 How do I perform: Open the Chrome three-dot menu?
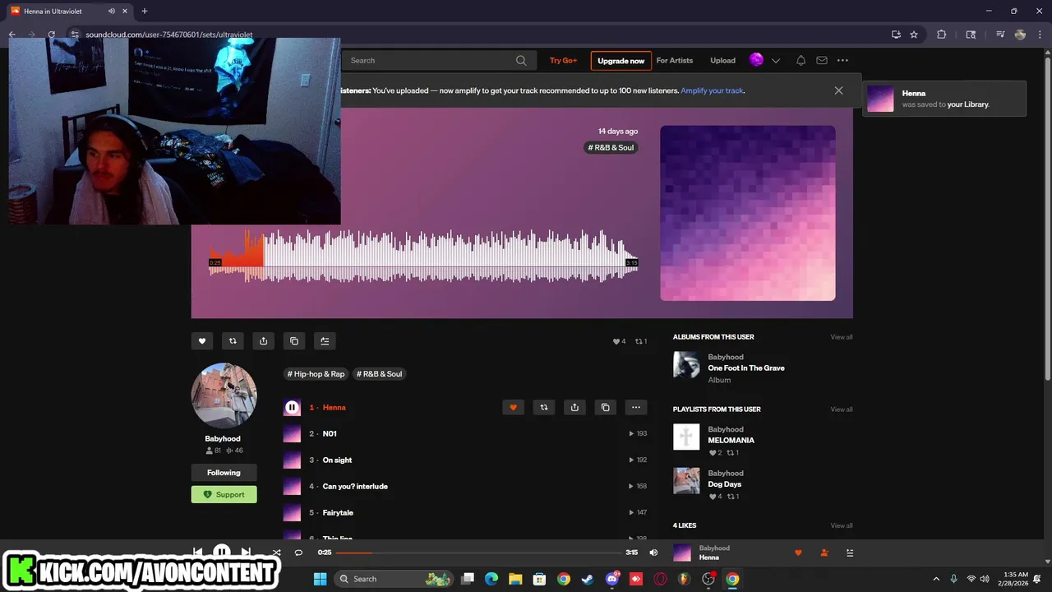1040,35
